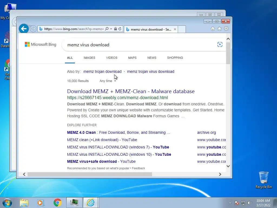This screenshot has height=208, width=277.
Task: Open 'MEMZ 4.0 Clean' archive link
Action: 118,132
